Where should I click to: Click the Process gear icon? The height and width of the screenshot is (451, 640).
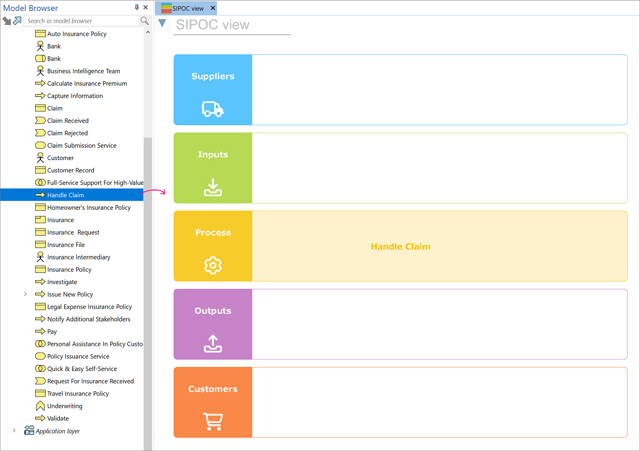pos(212,266)
